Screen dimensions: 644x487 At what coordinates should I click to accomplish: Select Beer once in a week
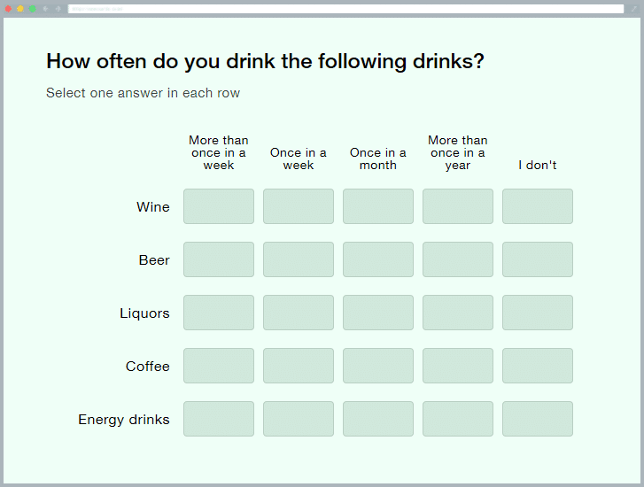[x=299, y=259]
